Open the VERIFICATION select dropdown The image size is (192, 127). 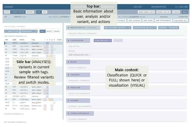(x=144, y=28)
